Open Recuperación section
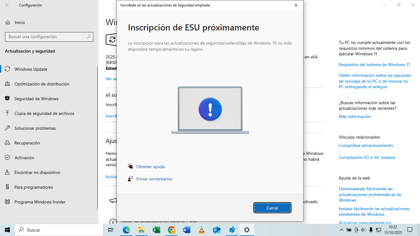Screen dimensions: 420x236 pos(49,143)
